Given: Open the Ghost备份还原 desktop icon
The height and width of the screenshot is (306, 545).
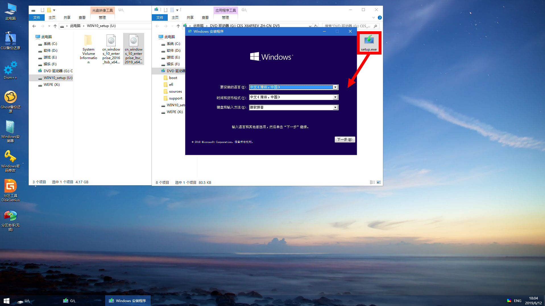Looking at the screenshot, I should tap(11, 101).
